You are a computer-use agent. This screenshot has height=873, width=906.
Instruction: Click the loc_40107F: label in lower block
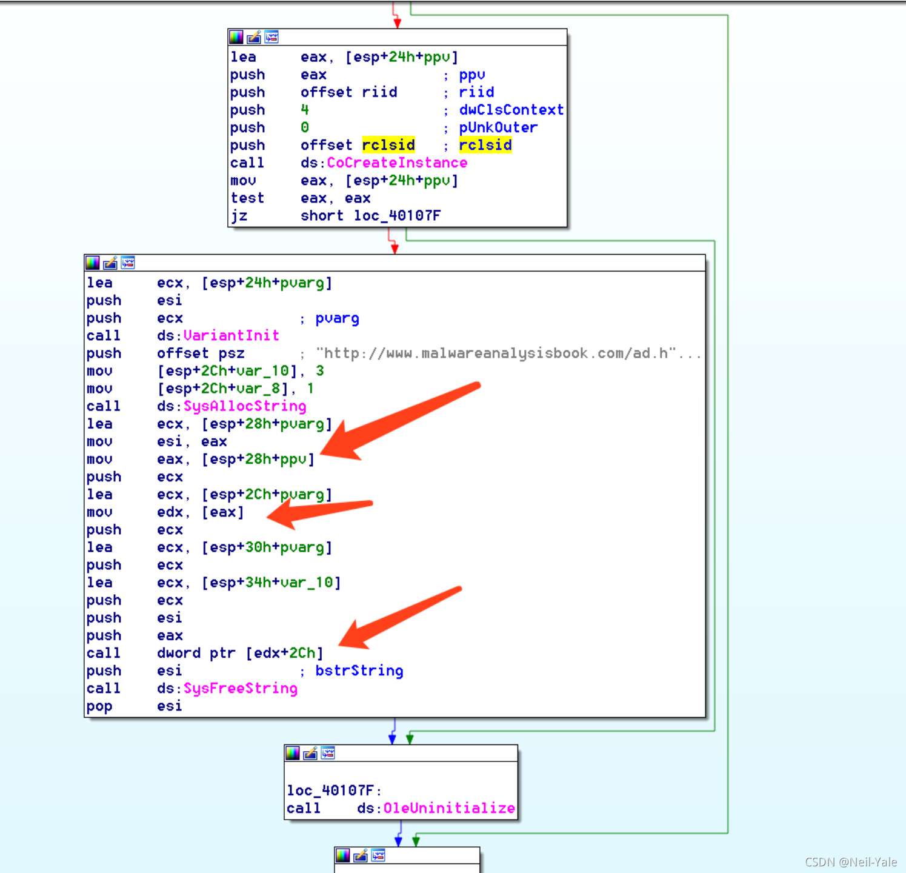pyautogui.click(x=334, y=791)
